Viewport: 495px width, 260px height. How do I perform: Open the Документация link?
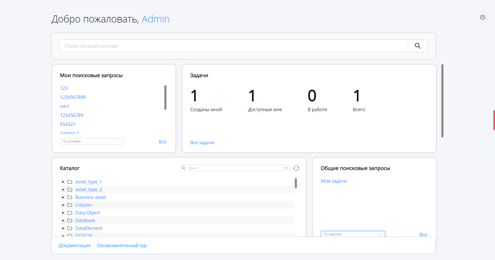(x=75, y=246)
